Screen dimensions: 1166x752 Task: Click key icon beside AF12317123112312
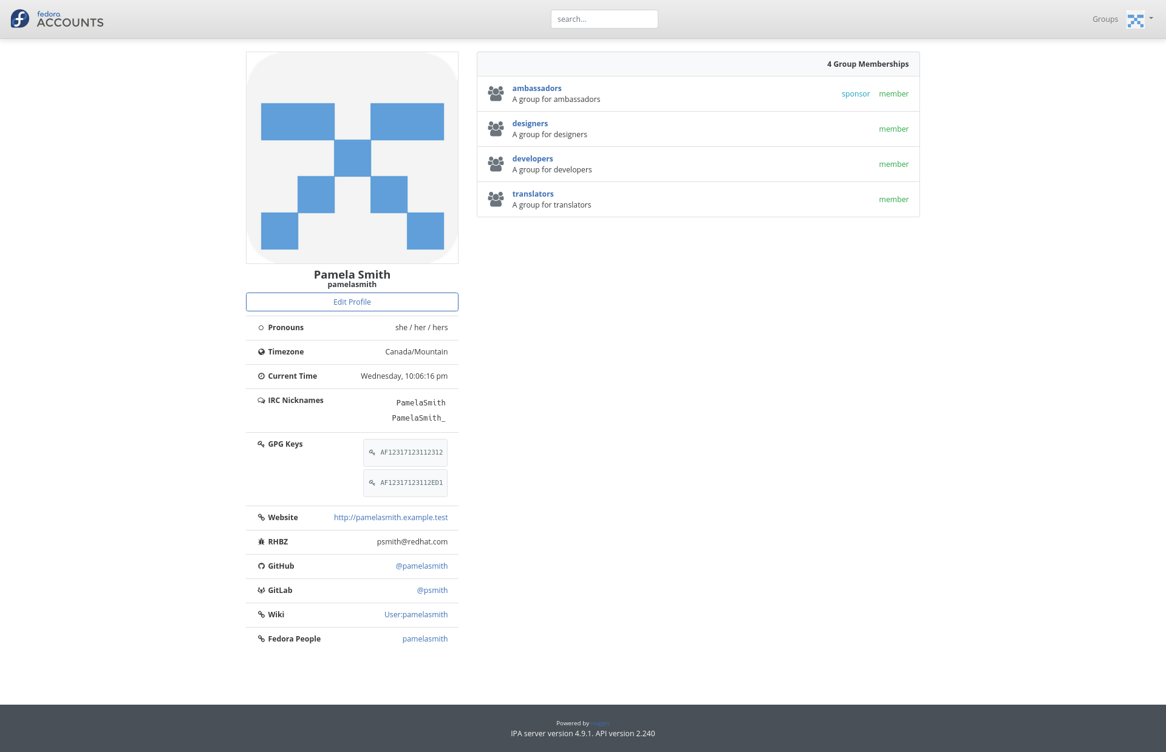click(x=372, y=453)
